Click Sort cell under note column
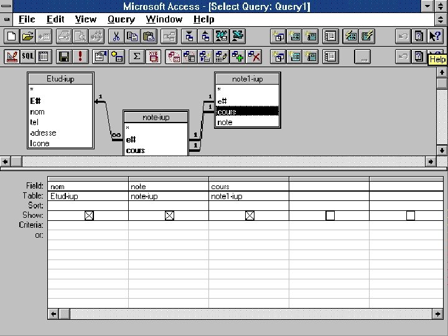The width and height of the screenshot is (448, 336). tap(169, 206)
